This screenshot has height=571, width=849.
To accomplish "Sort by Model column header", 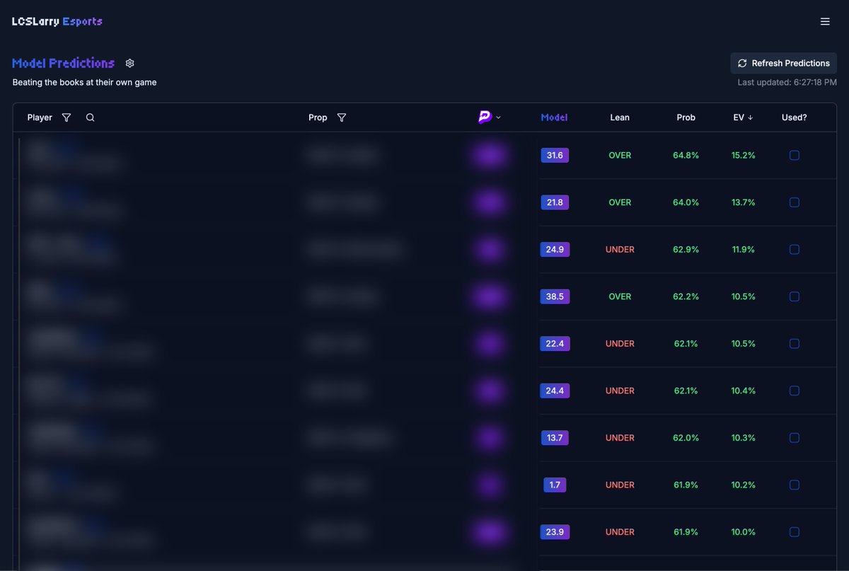I will click(x=554, y=117).
